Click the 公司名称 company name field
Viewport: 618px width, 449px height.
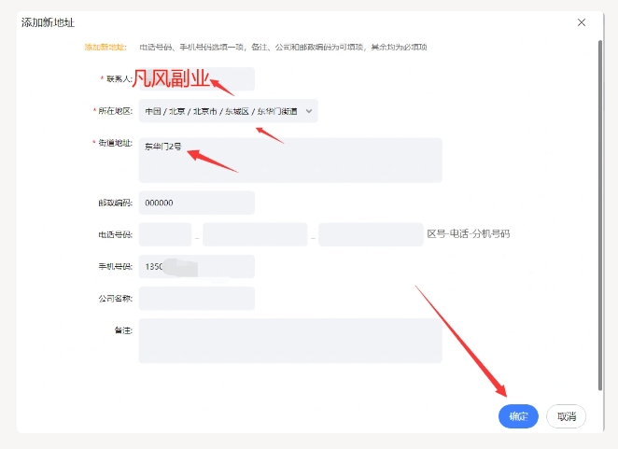[x=197, y=299]
